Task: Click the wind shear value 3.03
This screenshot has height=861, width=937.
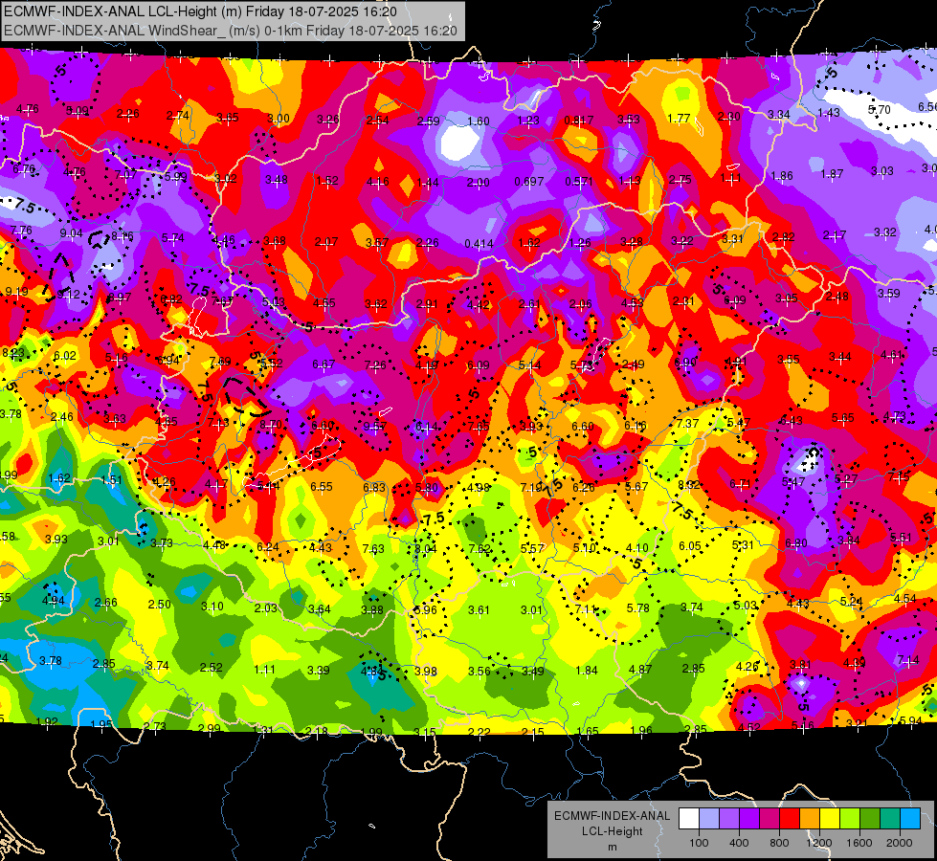Action: (x=882, y=171)
